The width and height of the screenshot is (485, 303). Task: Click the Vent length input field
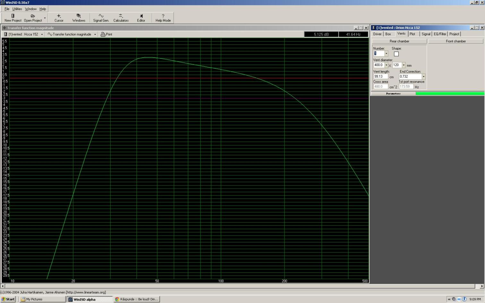pyautogui.click(x=380, y=77)
